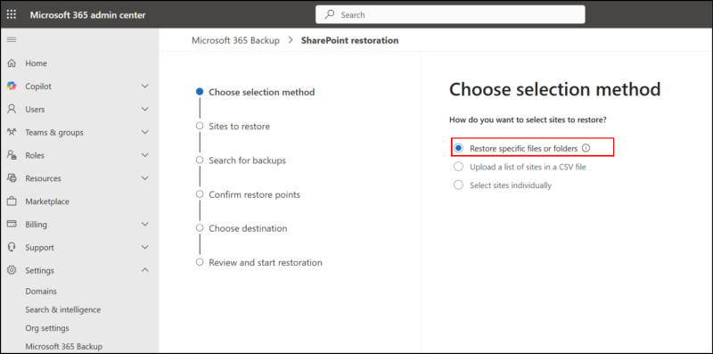
Task: Click info icon beside Restore specific files
Action: click(x=586, y=148)
